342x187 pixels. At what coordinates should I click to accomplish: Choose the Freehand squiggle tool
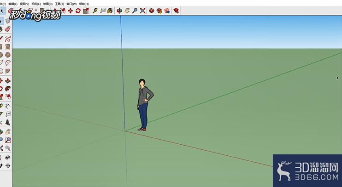pyautogui.click(x=8, y=39)
